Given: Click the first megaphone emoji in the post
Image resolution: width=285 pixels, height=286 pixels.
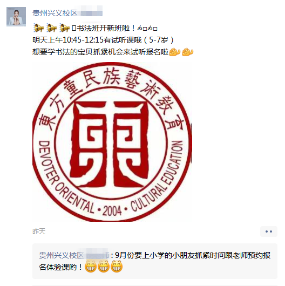Looking at the screenshot, I should [39, 28].
